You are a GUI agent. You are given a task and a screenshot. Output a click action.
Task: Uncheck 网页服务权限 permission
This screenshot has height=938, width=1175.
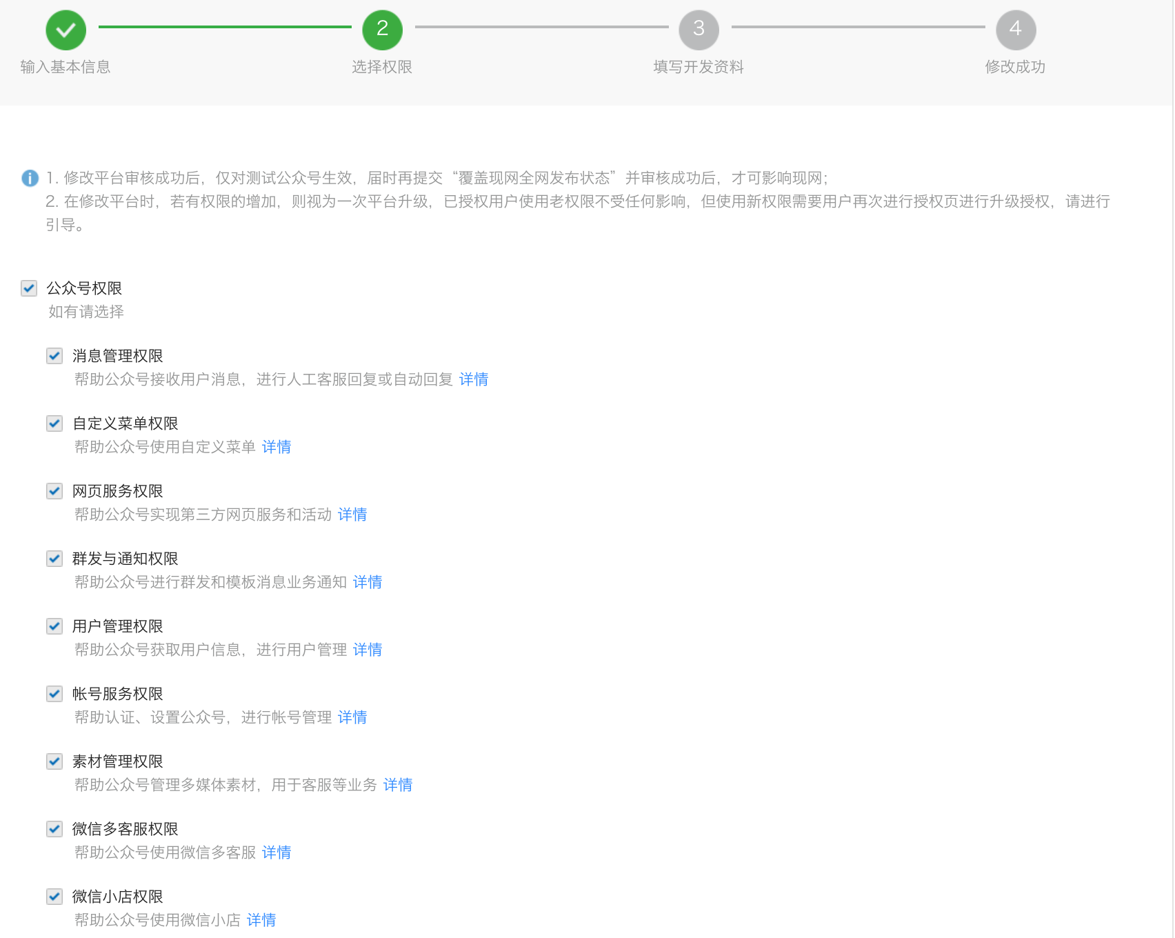(x=54, y=491)
